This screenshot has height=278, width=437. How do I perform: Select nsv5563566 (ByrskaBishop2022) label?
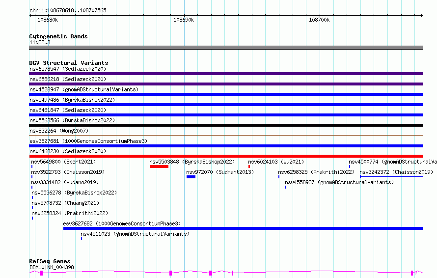[72, 120]
